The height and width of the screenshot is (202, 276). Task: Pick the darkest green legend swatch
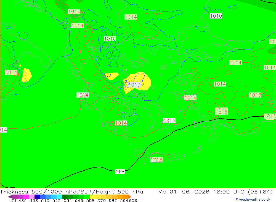click(x=65, y=196)
